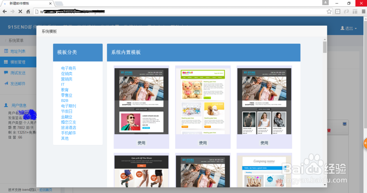This screenshot has height=193, width=367.
Task: Select 教育 template category
Action: pyautogui.click(x=65, y=90)
